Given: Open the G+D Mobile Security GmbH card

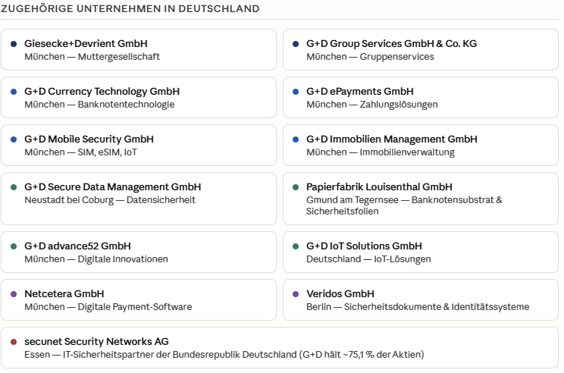Looking at the screenshot, I should pos(139,146).
